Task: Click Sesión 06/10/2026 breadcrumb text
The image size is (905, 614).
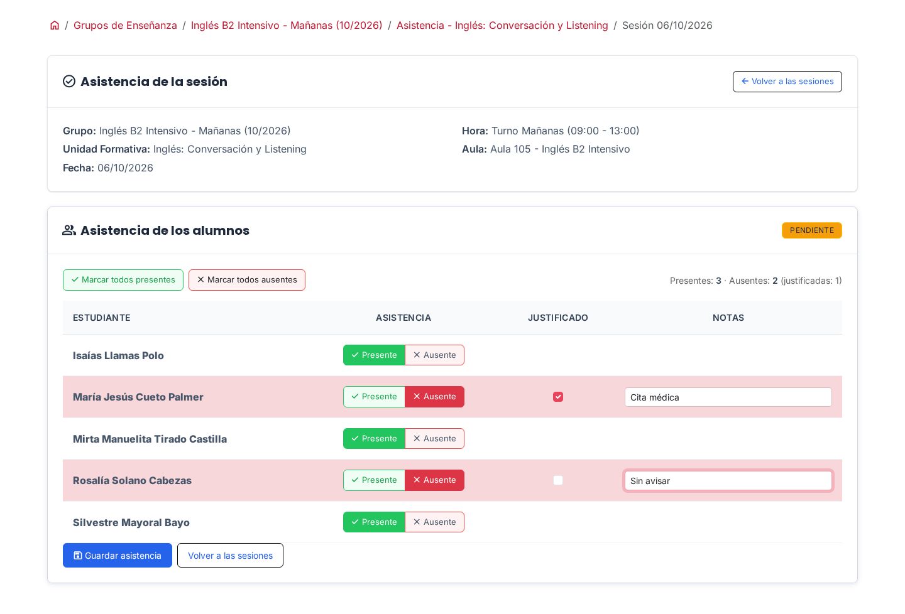Action: tap(667, 26)
